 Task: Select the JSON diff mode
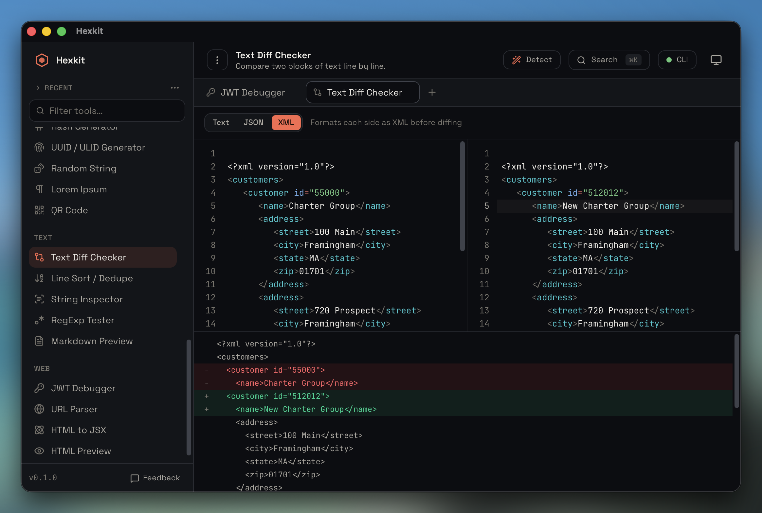pos(253,122)
